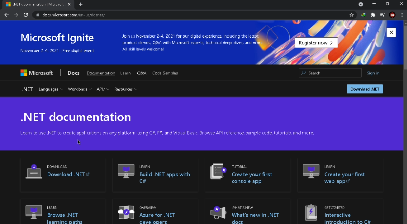Click the Interactive introduction clipboard icon
407x224 pixels.
[311, 212]
